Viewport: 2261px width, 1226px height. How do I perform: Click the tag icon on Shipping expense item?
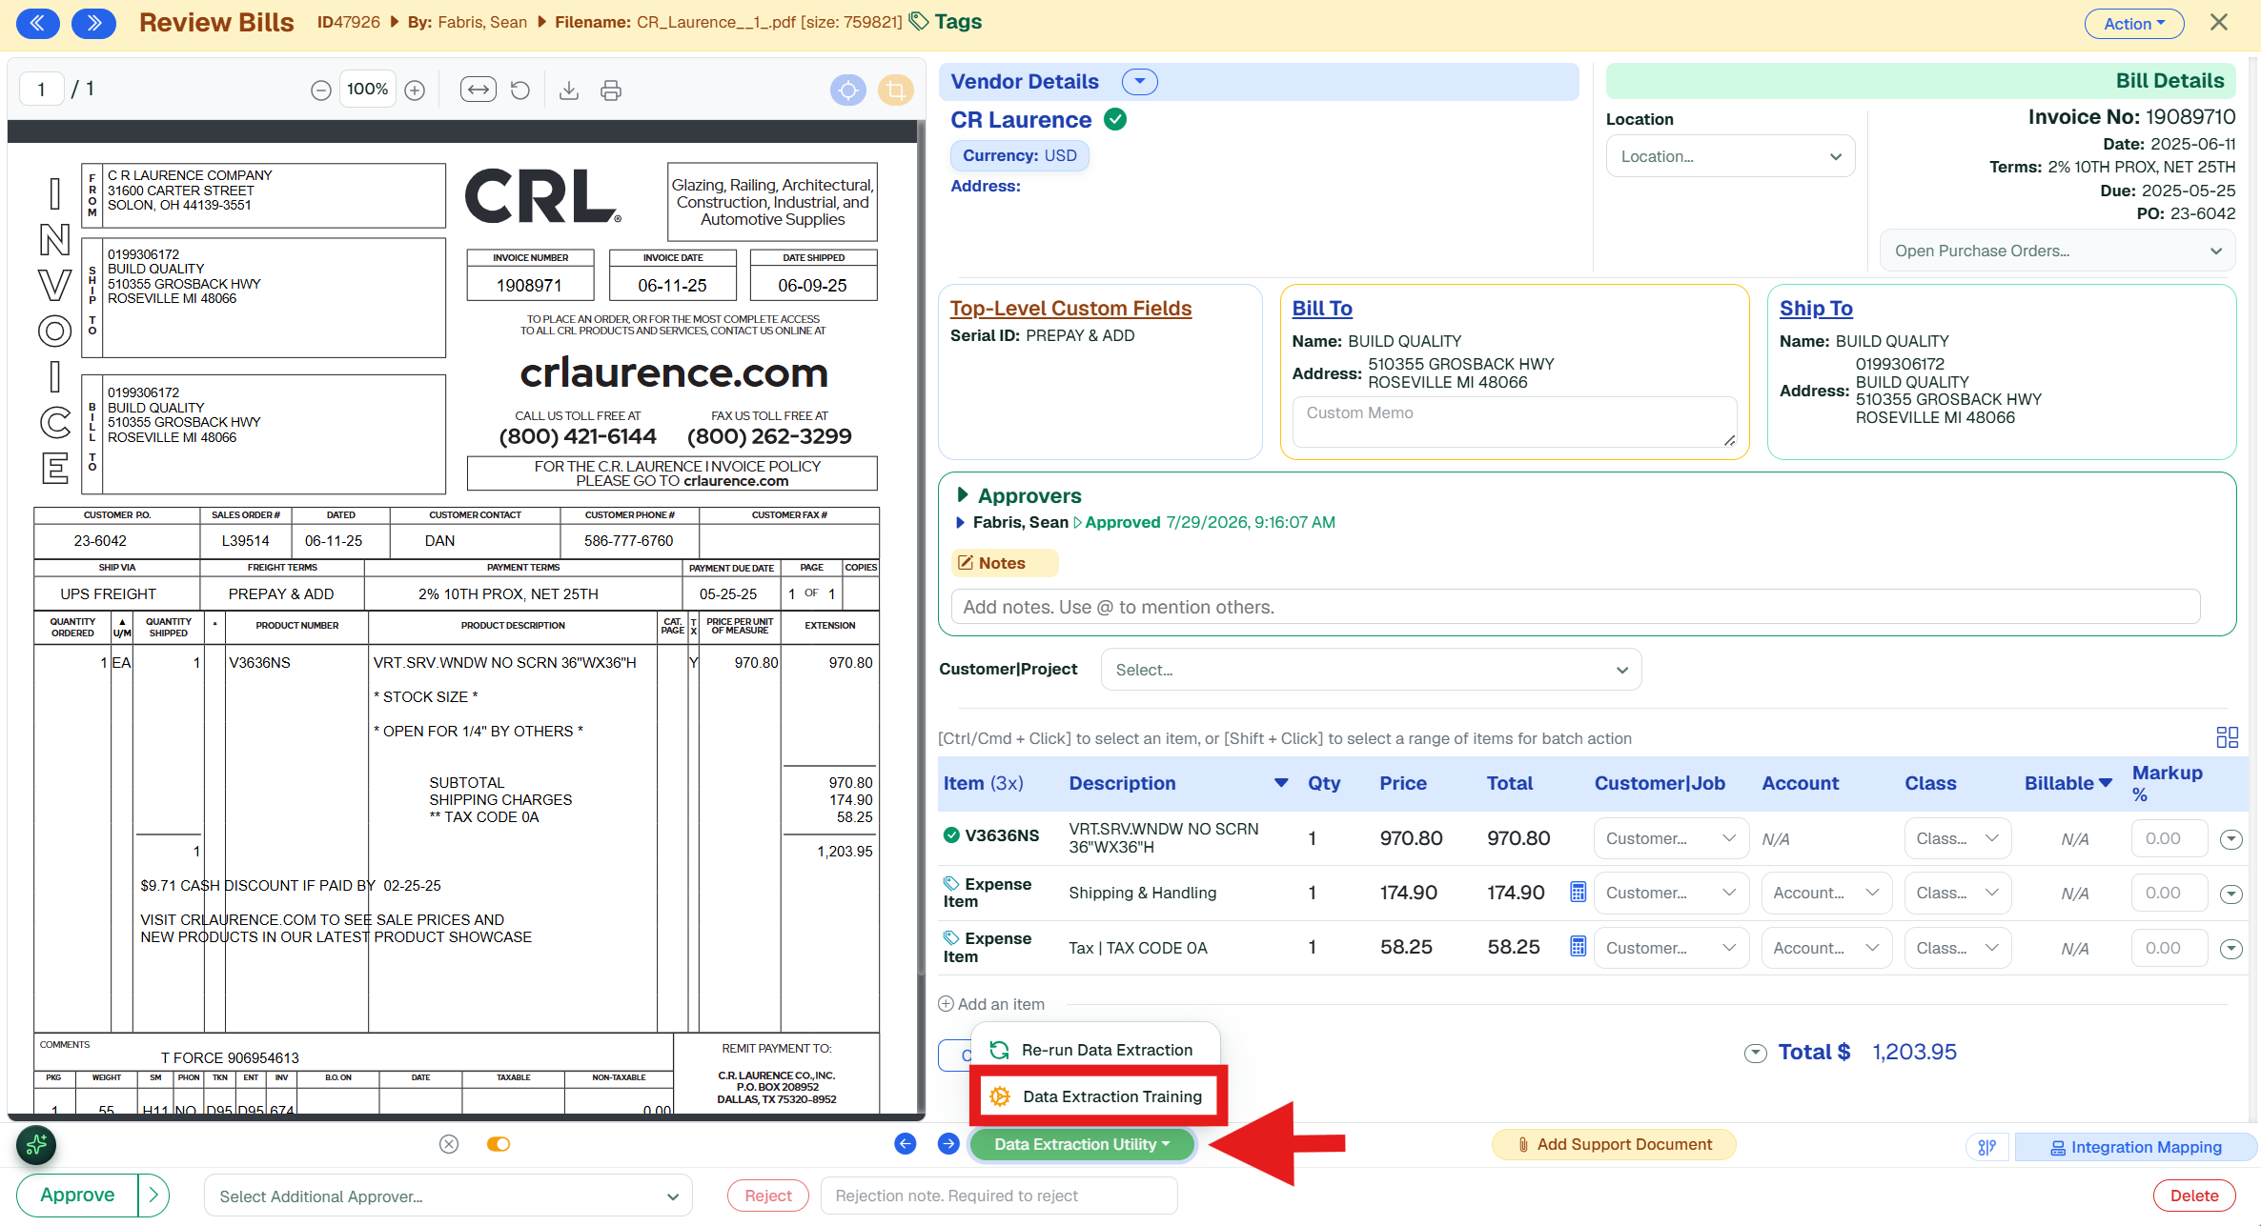951,883
